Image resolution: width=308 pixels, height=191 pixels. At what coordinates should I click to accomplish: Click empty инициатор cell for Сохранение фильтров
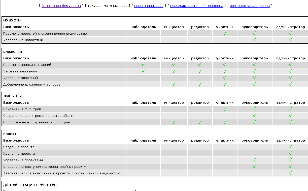coord(174,109)
